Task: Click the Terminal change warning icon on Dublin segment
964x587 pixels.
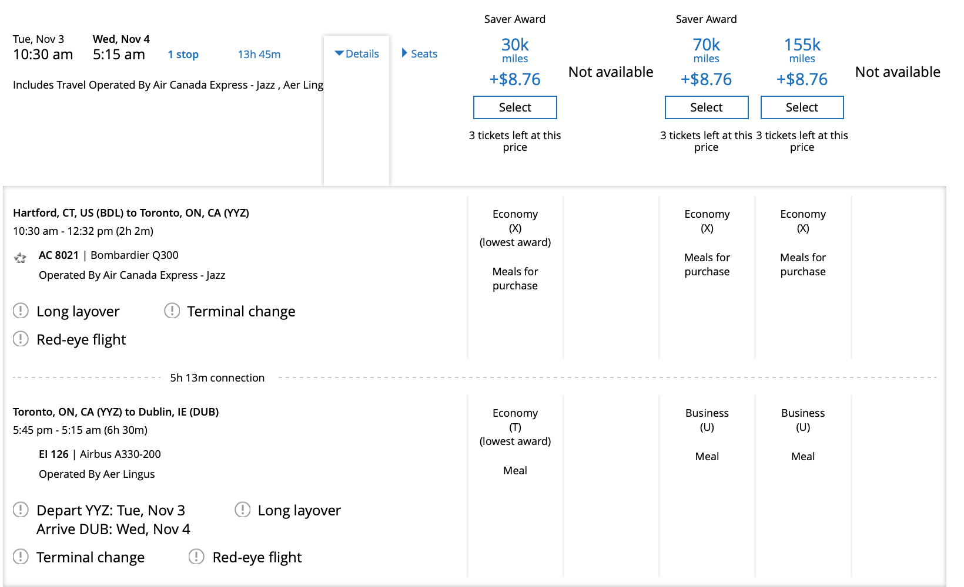Action: coord(21,557)
